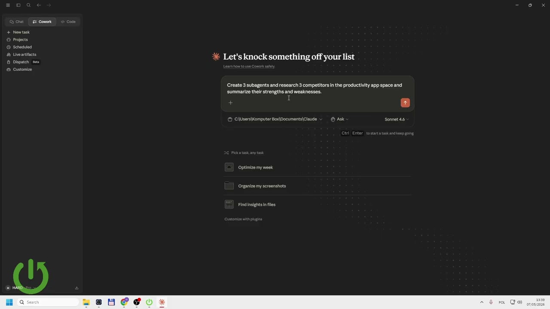The image size is (550, 309).
Task: Open the green power icon app on taskbar
Action: pyautogui.click(x=149, y=302)
